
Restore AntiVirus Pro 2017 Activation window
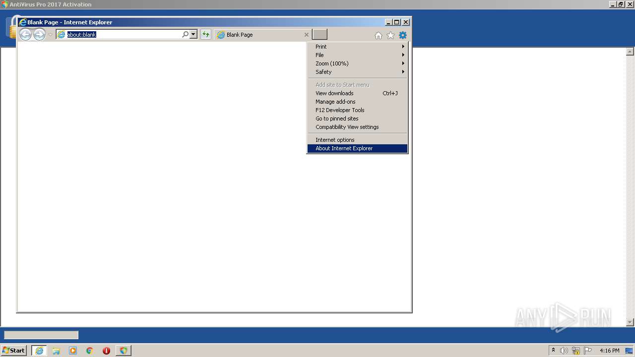click(621, 4)
